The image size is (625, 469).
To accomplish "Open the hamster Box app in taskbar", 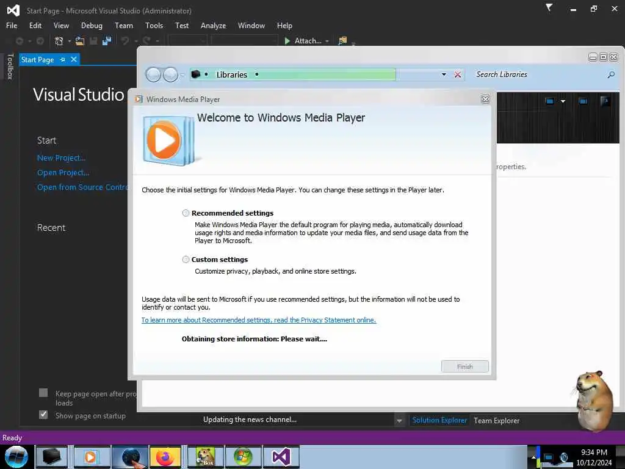I will coord(206,457).
